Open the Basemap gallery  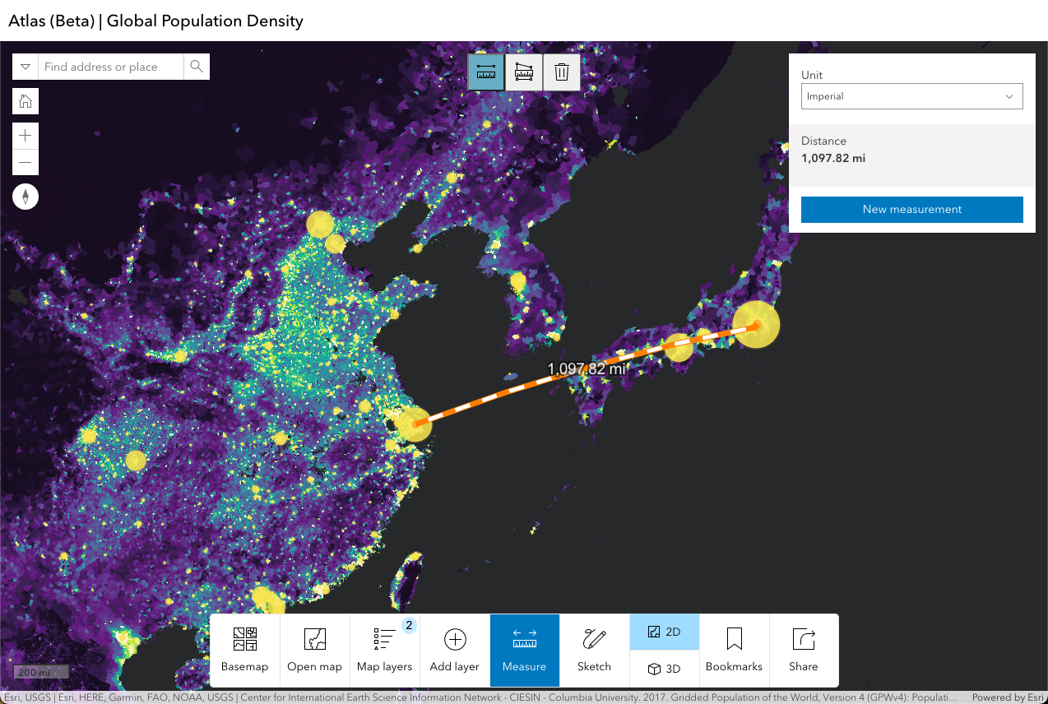click(244, 650)
